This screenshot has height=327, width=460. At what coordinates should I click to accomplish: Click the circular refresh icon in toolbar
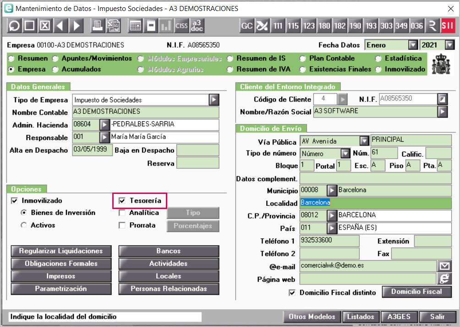(x=14, y=26)
